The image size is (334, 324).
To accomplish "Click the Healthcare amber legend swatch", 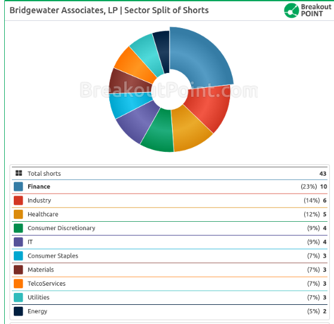I will point(19,214).
